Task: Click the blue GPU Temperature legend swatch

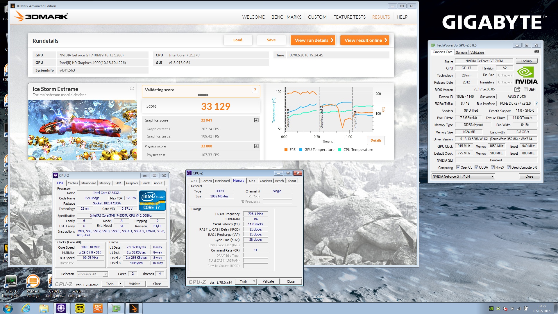Action: pos(301,150)
